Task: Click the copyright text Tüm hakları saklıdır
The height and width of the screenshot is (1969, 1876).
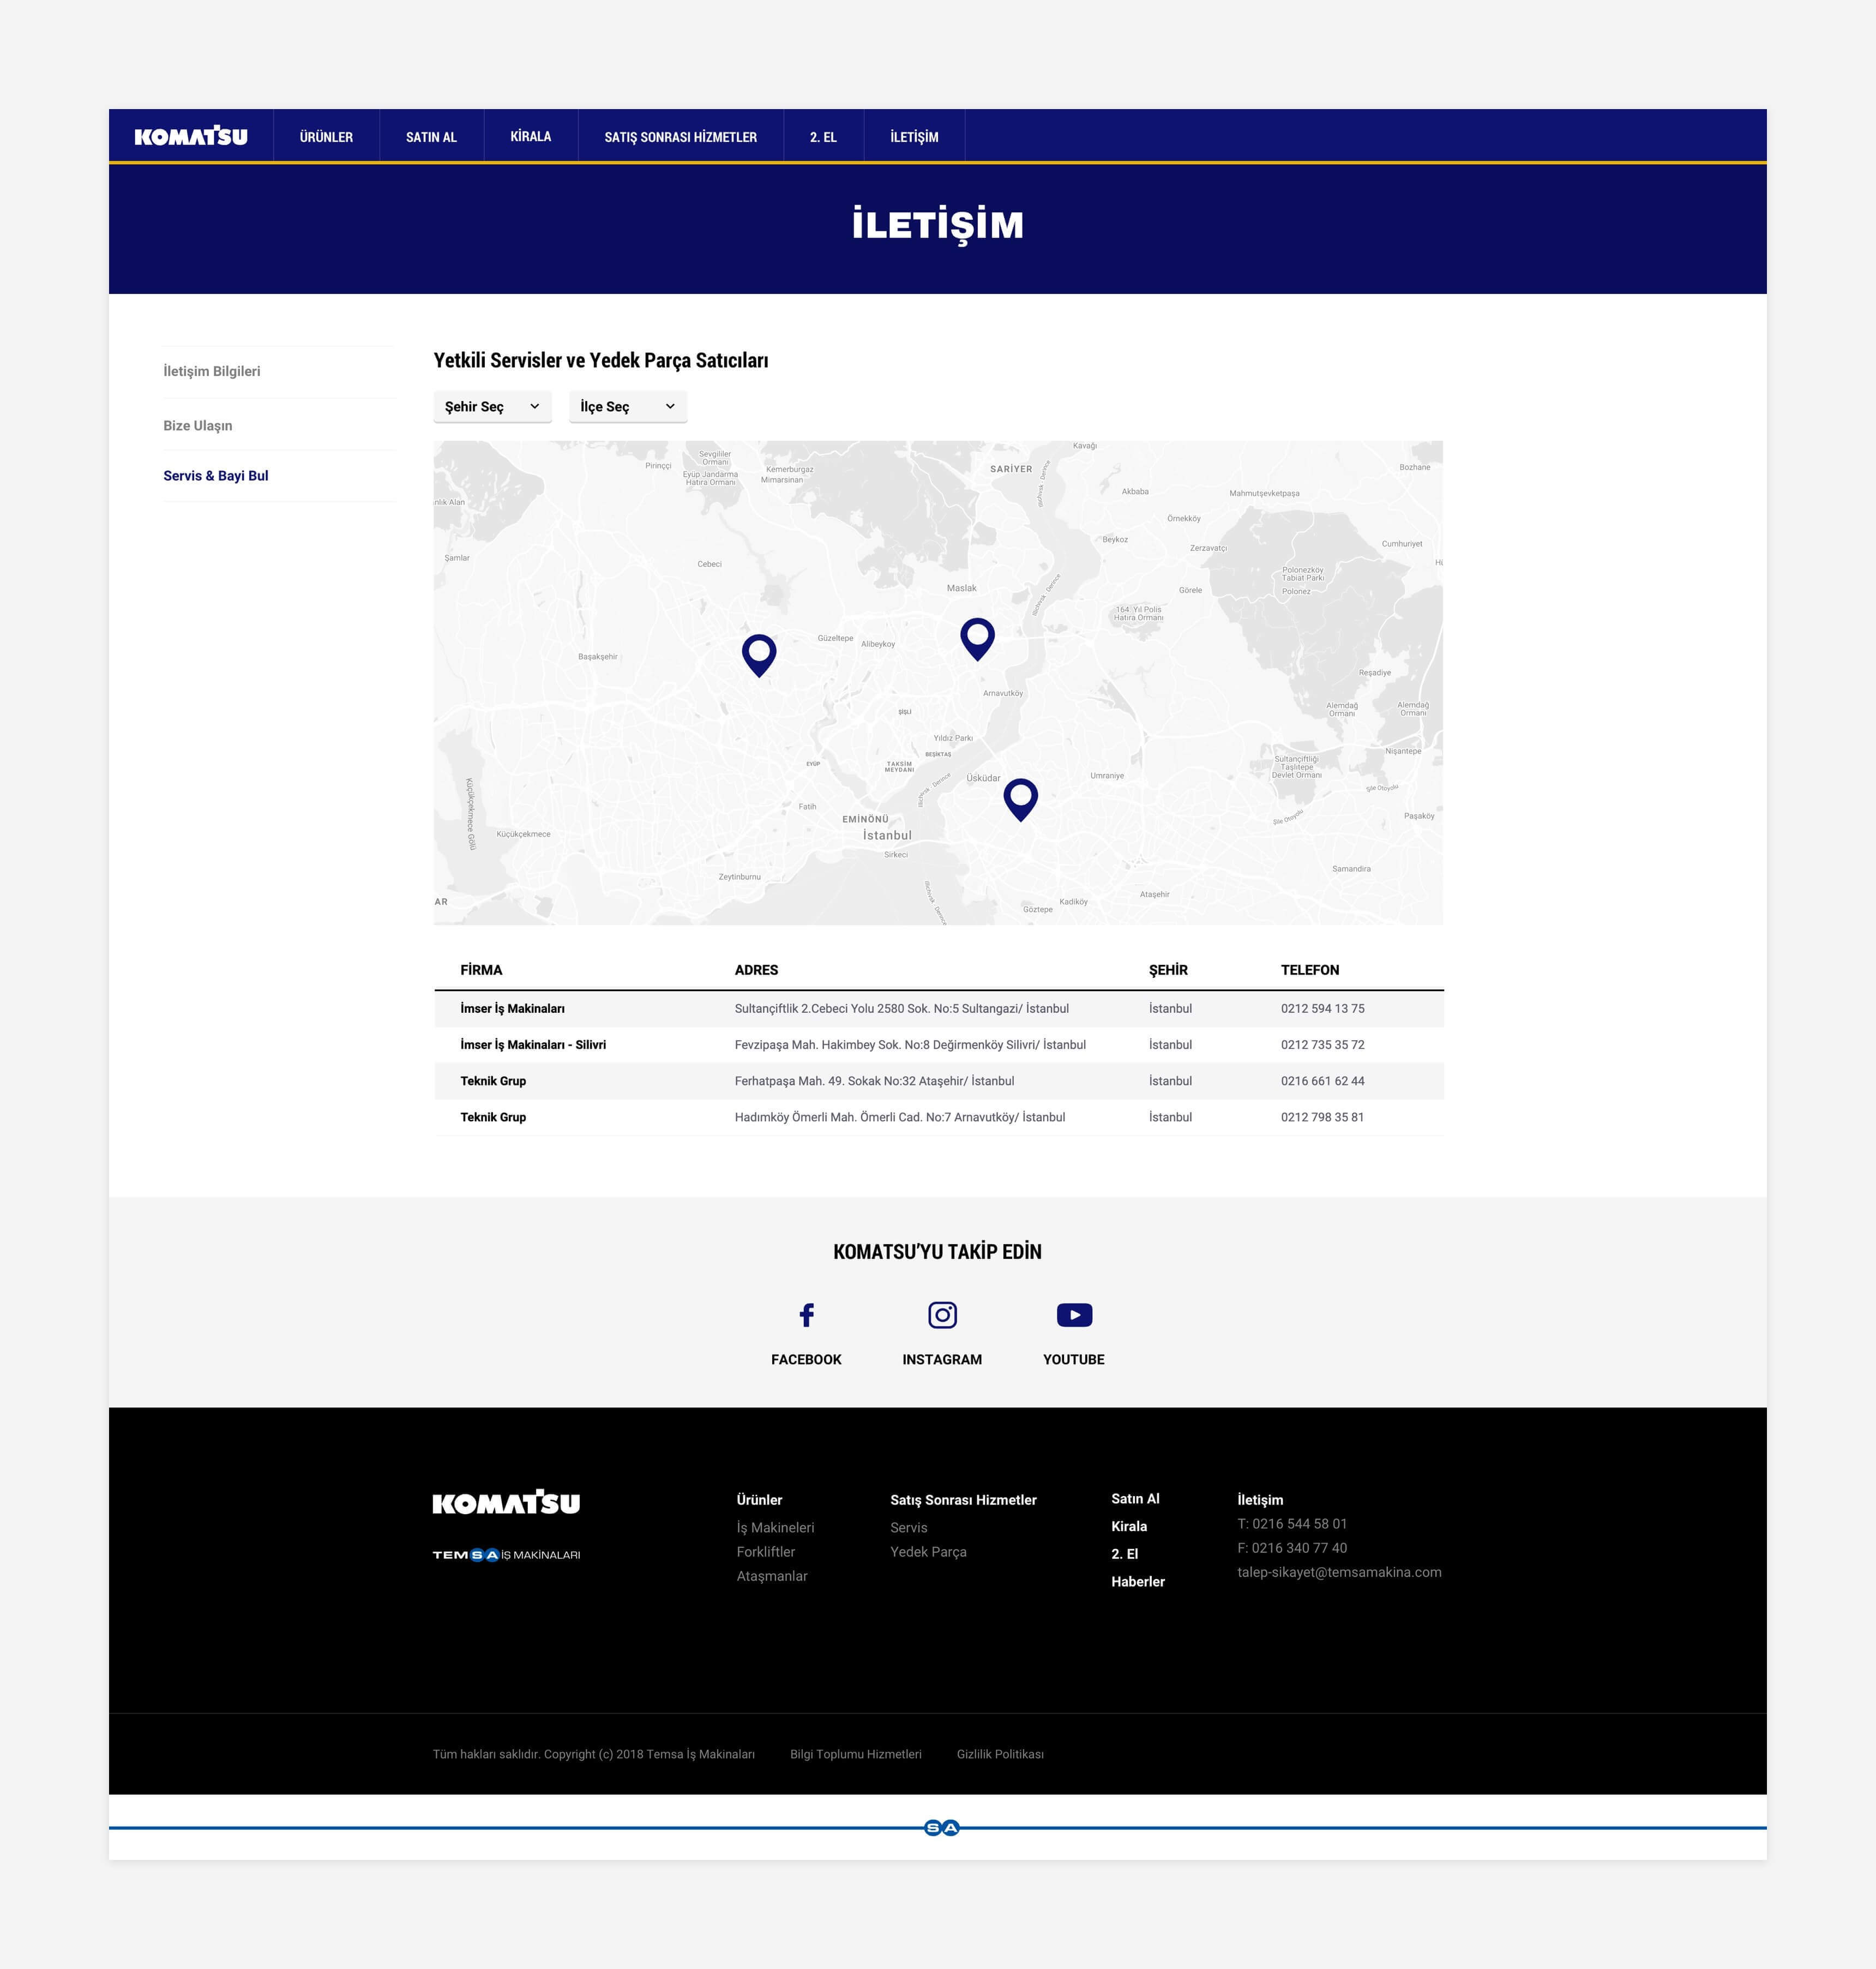Action: pyautogui.click(x=594, y=1753)
